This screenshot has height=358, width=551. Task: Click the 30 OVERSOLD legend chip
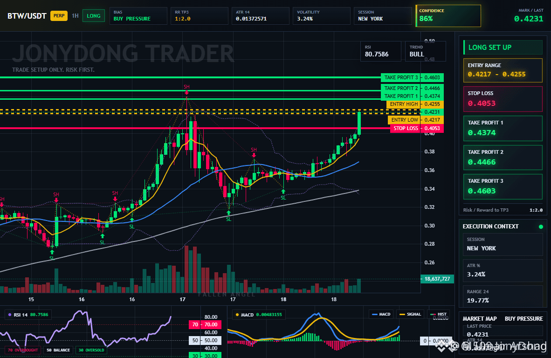pos(91,350)
